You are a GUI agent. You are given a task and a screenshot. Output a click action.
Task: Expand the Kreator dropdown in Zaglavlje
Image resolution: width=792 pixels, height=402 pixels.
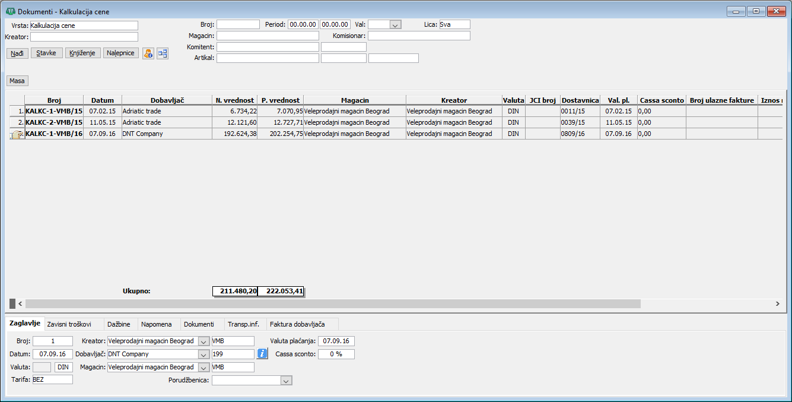(203, 341)
